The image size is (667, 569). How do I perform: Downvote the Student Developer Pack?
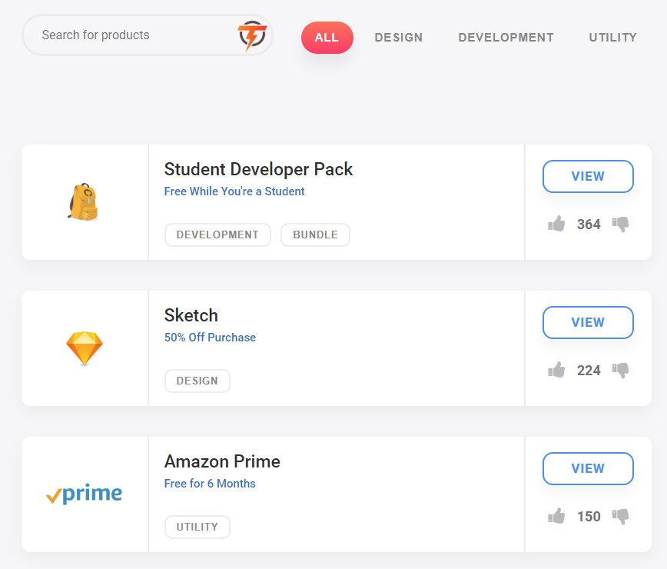620,225
